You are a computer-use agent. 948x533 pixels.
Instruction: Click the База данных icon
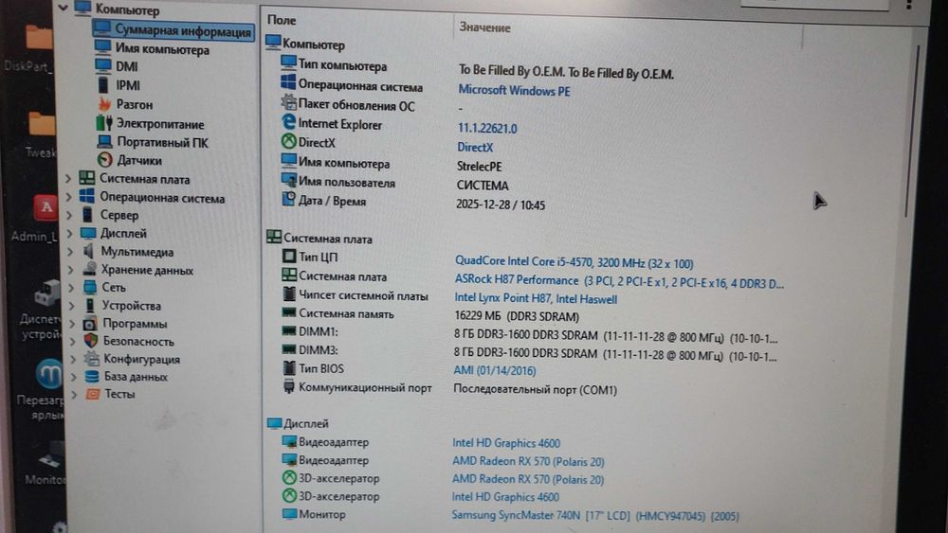(92, 376)
